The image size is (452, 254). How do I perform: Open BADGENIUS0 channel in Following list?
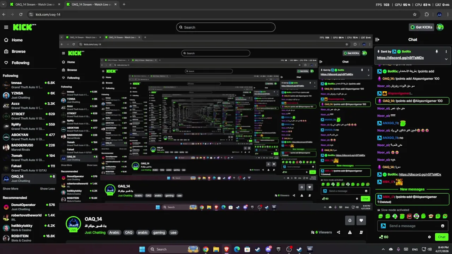pyautogui.click(x=29, y=147)
